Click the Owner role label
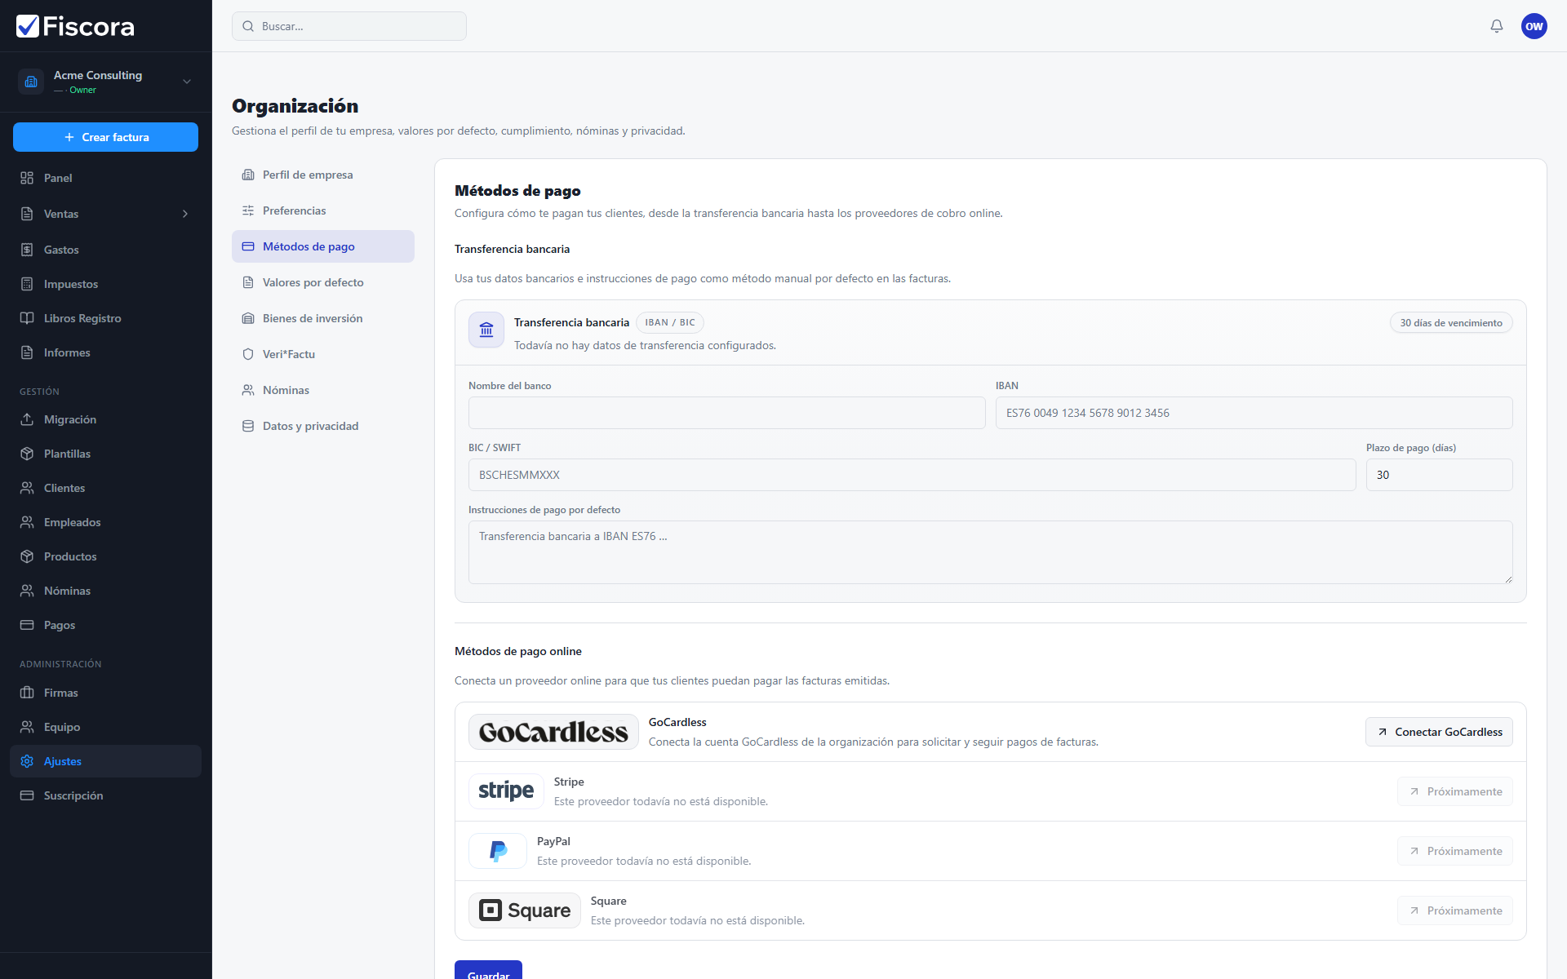Image resolution: width=1567 pixels, height=979 pixels. tap(82, 90)
